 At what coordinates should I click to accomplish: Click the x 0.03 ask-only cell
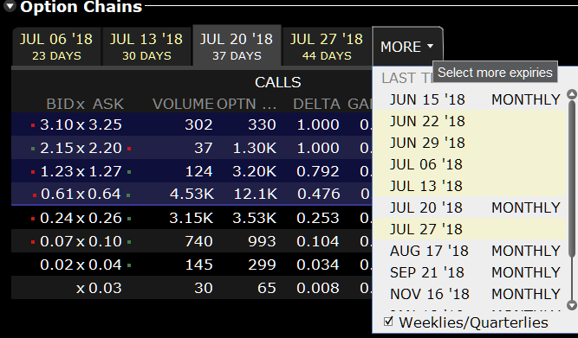click(99, 288)
